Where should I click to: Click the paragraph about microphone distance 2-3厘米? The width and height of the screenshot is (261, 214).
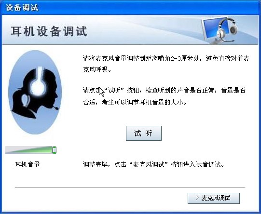coord(166,64)
